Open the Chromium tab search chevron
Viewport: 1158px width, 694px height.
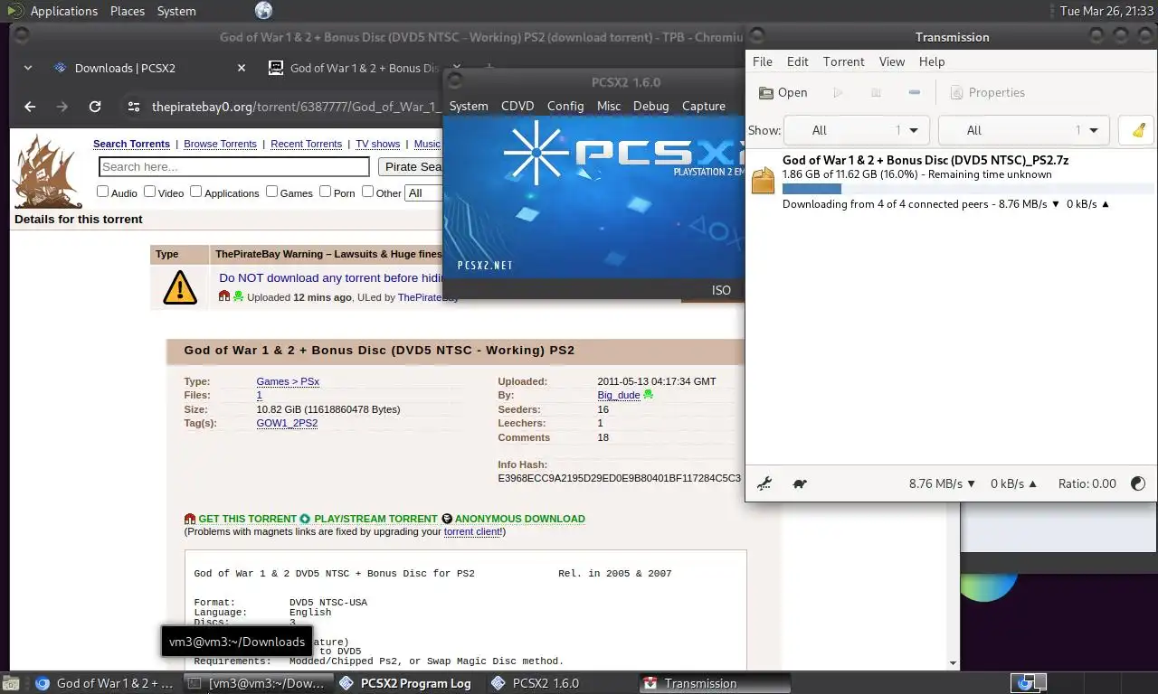tap(28, 68)
